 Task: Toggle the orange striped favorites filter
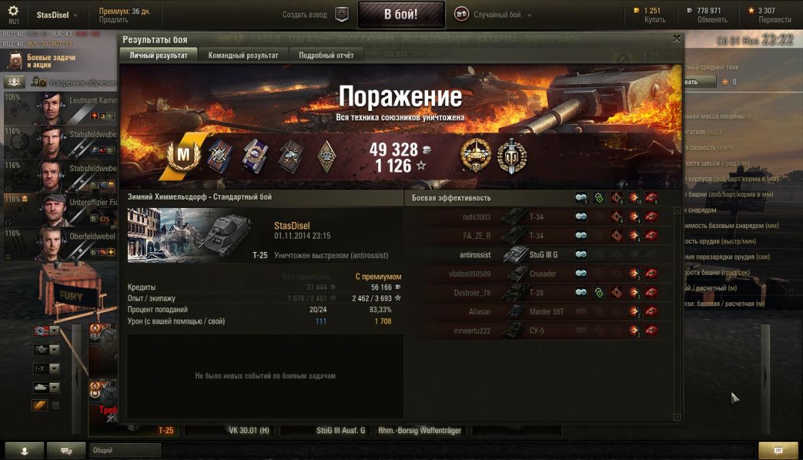click(x=39, y=405)
